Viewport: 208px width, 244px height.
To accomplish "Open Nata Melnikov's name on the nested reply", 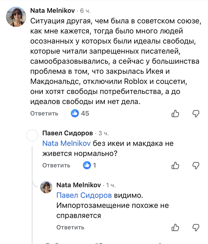I will coord(78,185).
